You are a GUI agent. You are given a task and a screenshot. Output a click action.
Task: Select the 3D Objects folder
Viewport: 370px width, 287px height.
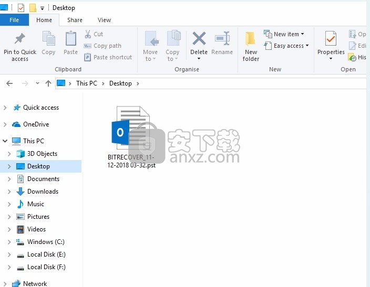pyautogui.click(x=42, y=154)
